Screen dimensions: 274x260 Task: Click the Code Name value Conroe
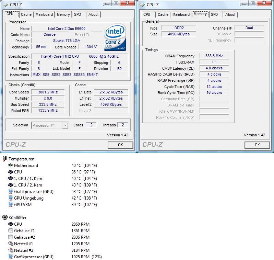tap(49, 34)
